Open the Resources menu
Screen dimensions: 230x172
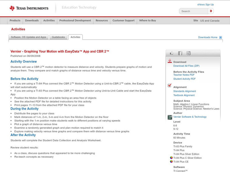(x=102, y=20)
